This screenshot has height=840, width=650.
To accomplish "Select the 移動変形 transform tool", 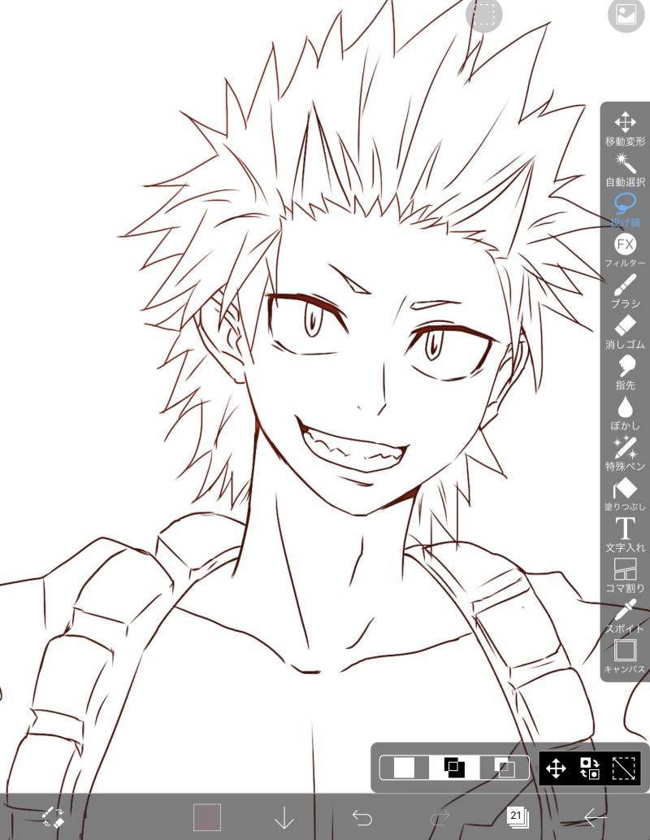I will (x=625, y=129).
